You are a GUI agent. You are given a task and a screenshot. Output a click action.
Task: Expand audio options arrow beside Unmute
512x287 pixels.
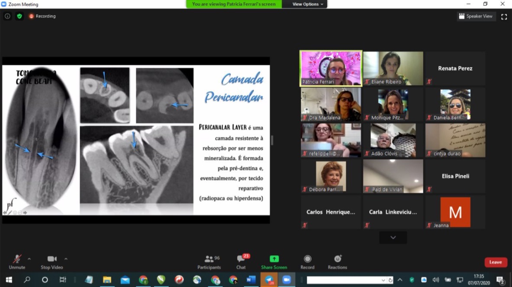click(29, 259)
